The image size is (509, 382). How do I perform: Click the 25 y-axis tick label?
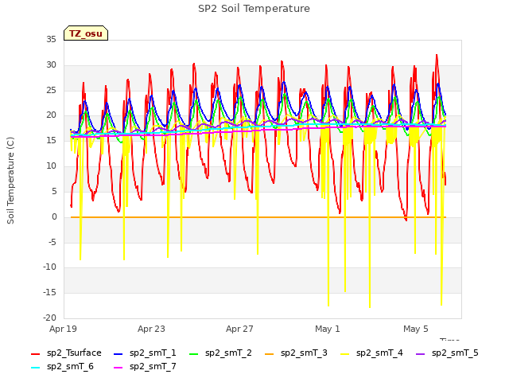click(51, 90)
